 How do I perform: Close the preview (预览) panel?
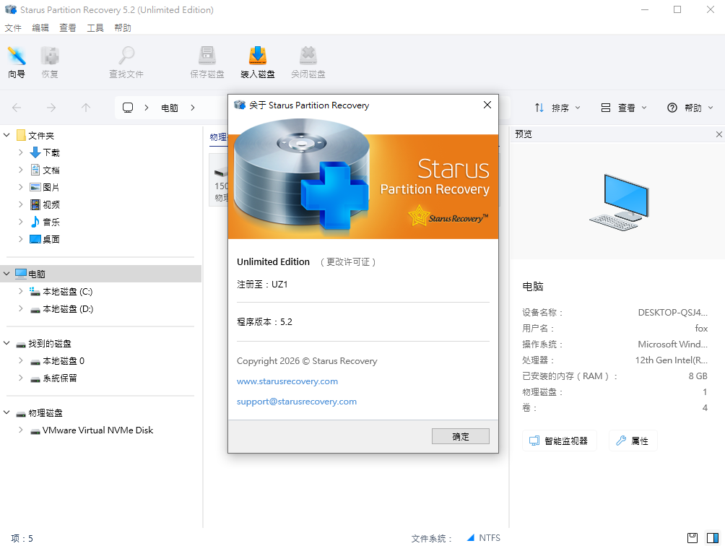click(719, 134)
